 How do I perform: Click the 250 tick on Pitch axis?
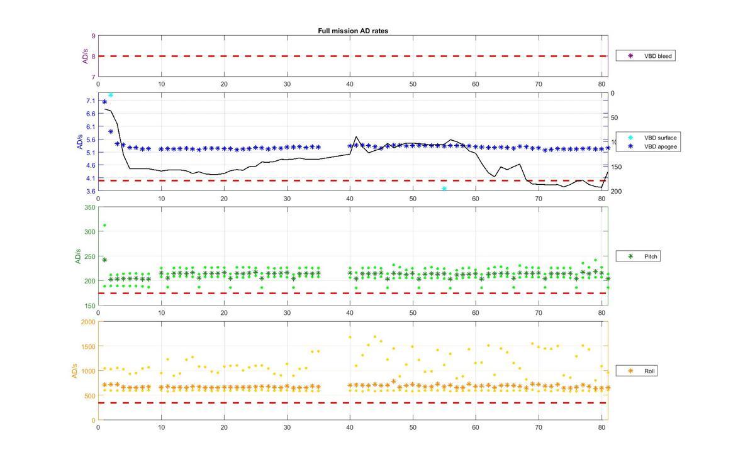pos(89,256)
